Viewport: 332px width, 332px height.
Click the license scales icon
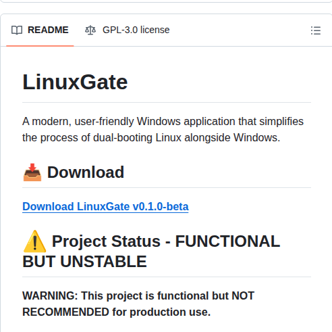[90, 30]
